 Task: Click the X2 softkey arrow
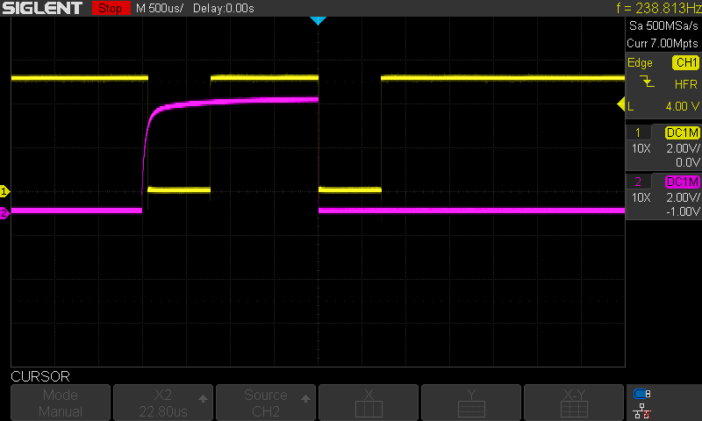pyautogui.click(x=203, y=398)
